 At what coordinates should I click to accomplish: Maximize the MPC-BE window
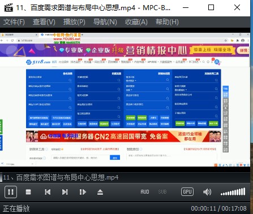coord(211,7)
